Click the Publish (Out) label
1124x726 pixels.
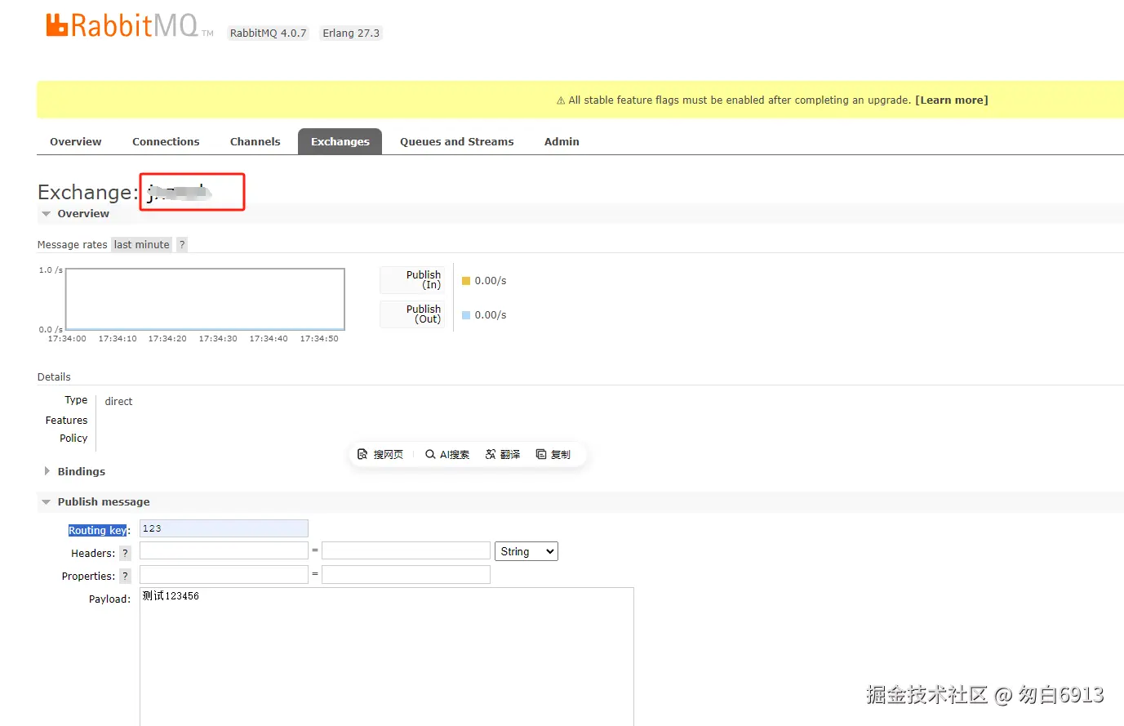coord(412,314)
